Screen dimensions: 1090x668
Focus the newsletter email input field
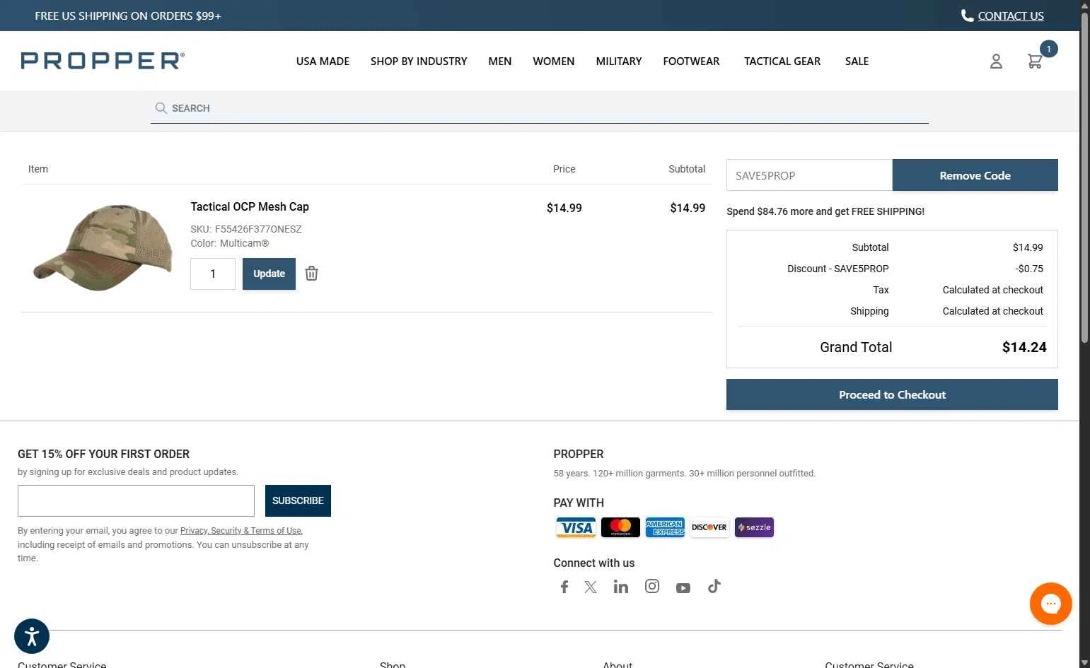click(x=136, y=500)
